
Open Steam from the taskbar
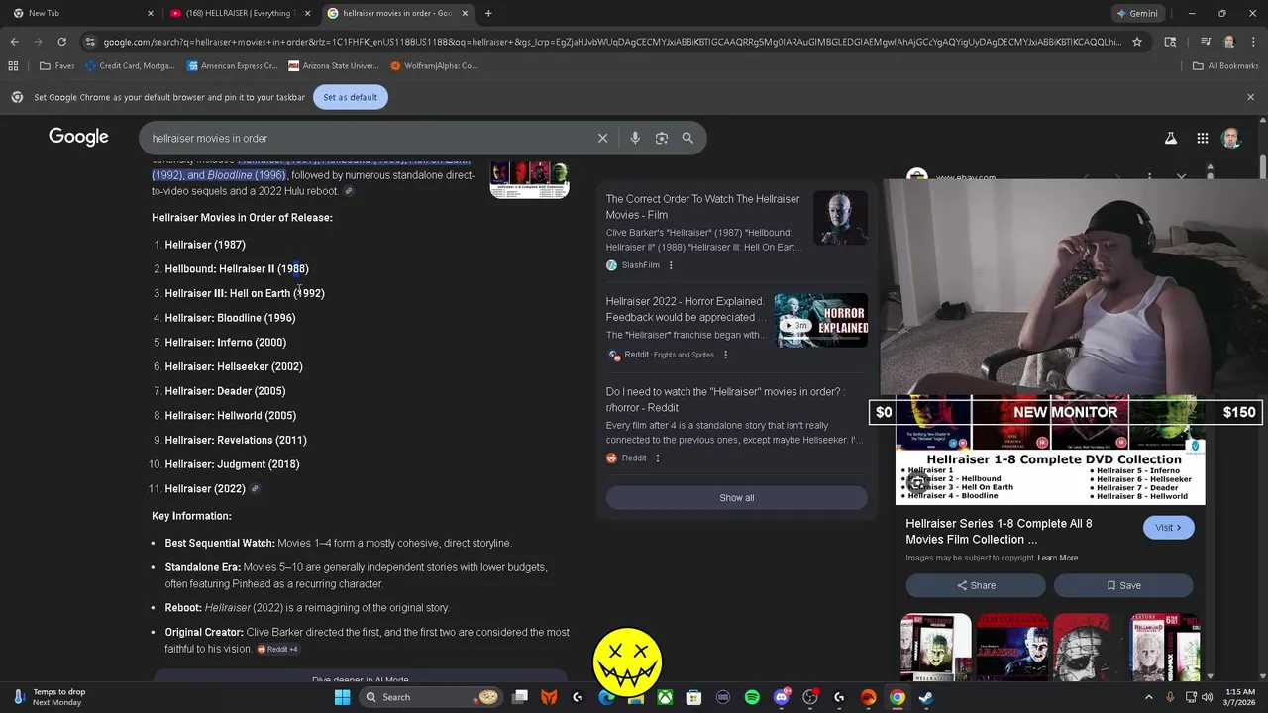click(925, 697)
